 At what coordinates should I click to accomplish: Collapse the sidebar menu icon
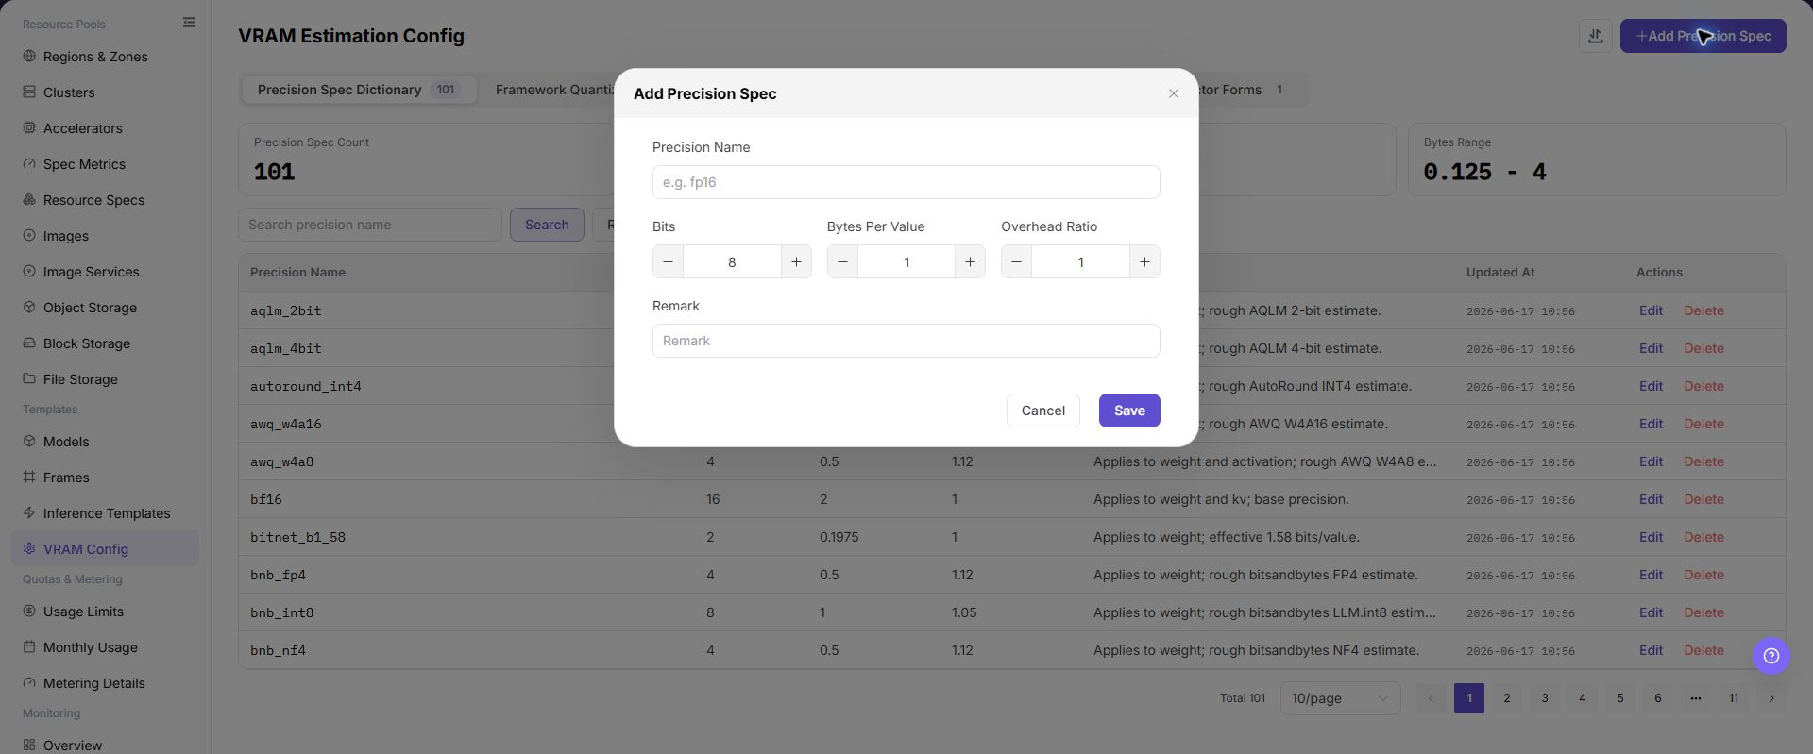[189, 23]
